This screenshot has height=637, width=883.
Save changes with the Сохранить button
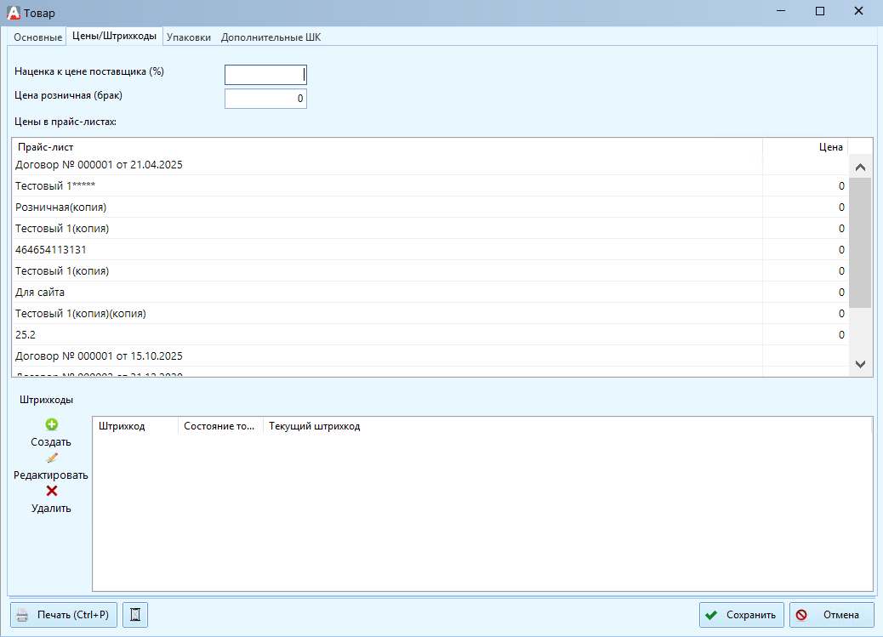point(741,615)
